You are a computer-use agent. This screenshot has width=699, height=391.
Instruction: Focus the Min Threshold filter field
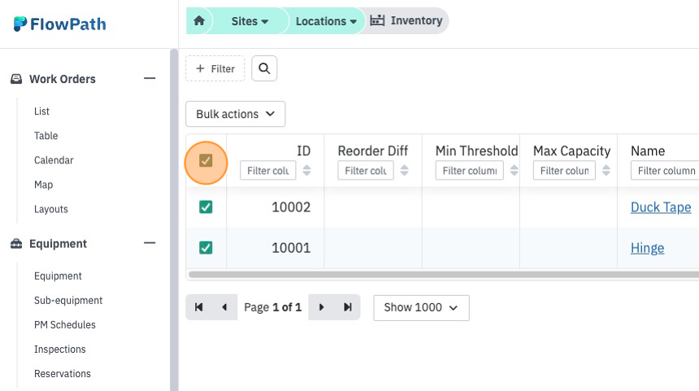tap(470, 171)
